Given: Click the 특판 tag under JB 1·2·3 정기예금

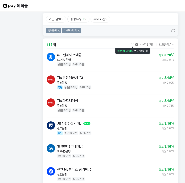Looking at the screenshot, I should click(60, 133).
